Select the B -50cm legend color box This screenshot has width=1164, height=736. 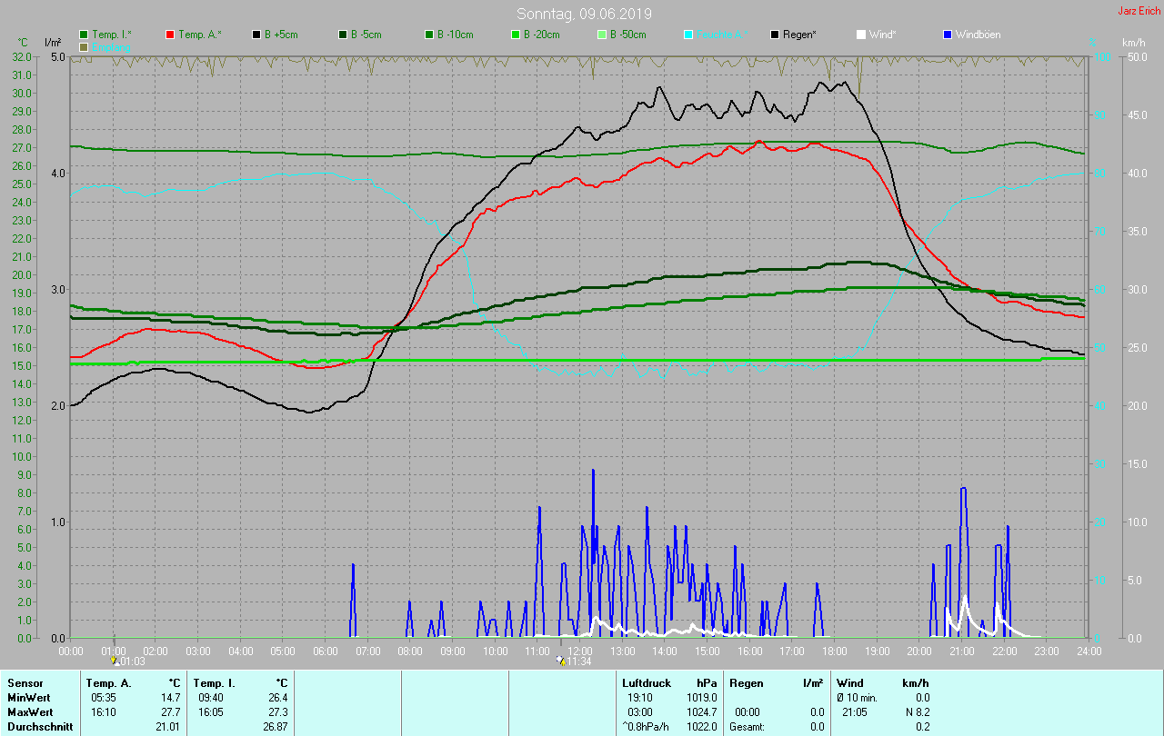(602, 35)
